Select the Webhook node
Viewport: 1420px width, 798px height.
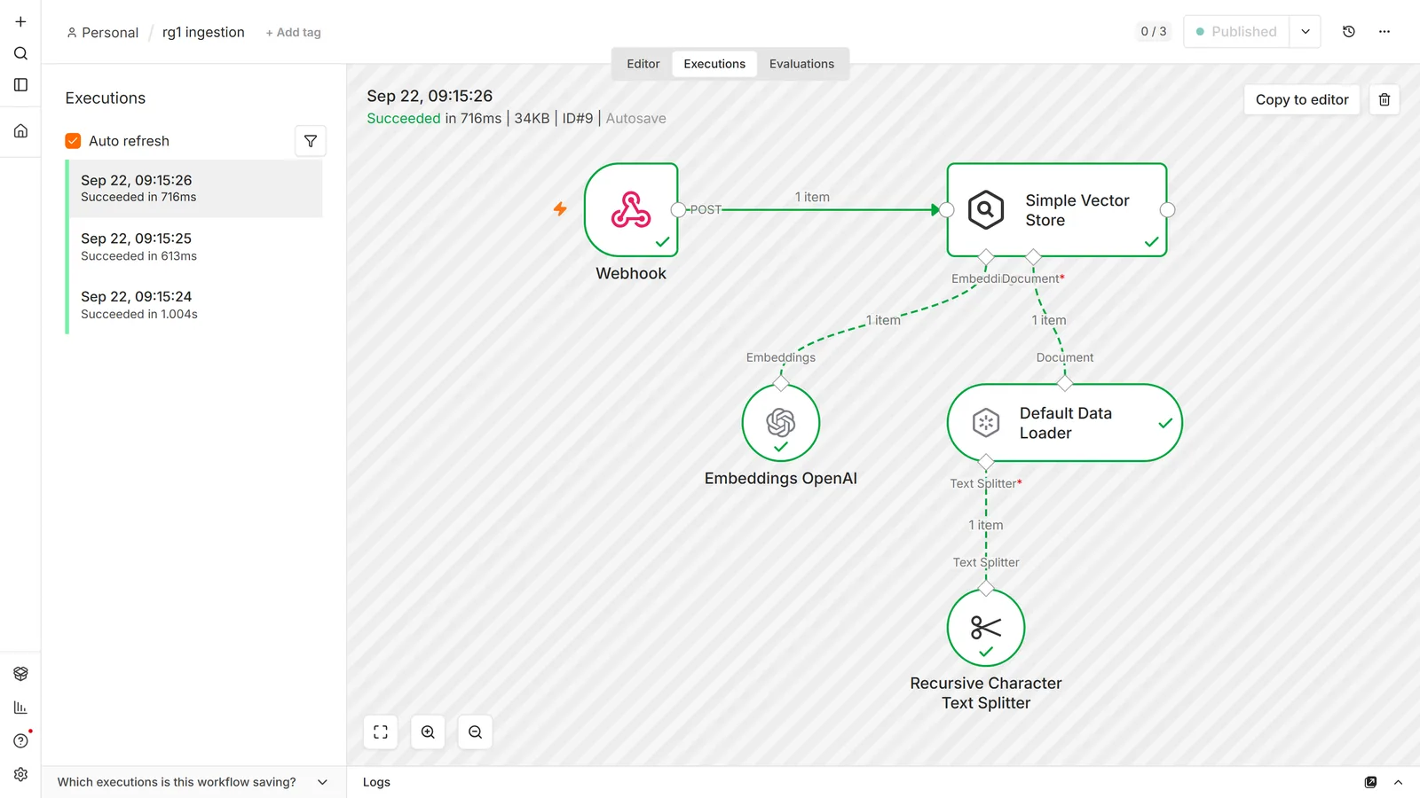(x=631, y=210)
